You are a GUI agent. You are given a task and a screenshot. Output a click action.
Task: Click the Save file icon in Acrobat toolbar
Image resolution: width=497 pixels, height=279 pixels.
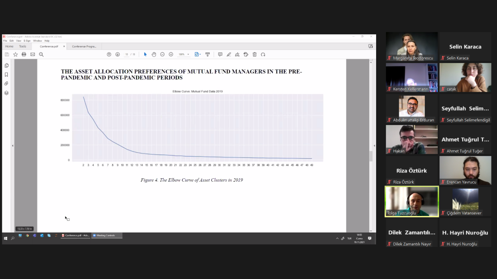[7, 54]
